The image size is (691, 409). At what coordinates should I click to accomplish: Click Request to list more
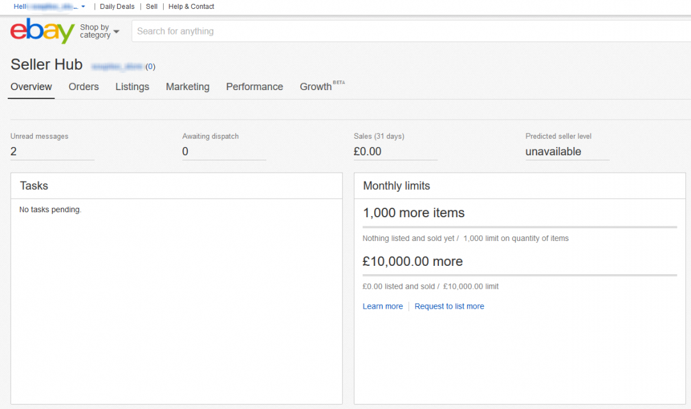(449, 307)
